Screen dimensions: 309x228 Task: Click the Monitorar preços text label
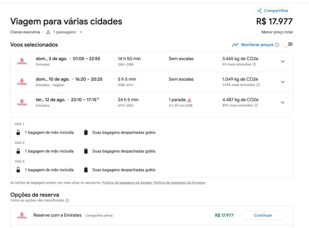[x=257, y=45]
